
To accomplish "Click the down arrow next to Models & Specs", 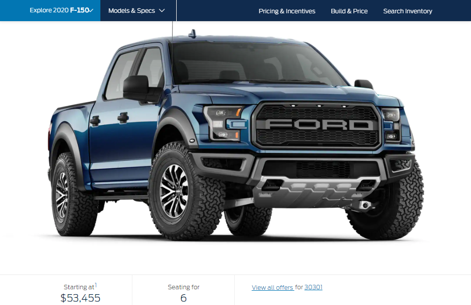I will (162, 10).
